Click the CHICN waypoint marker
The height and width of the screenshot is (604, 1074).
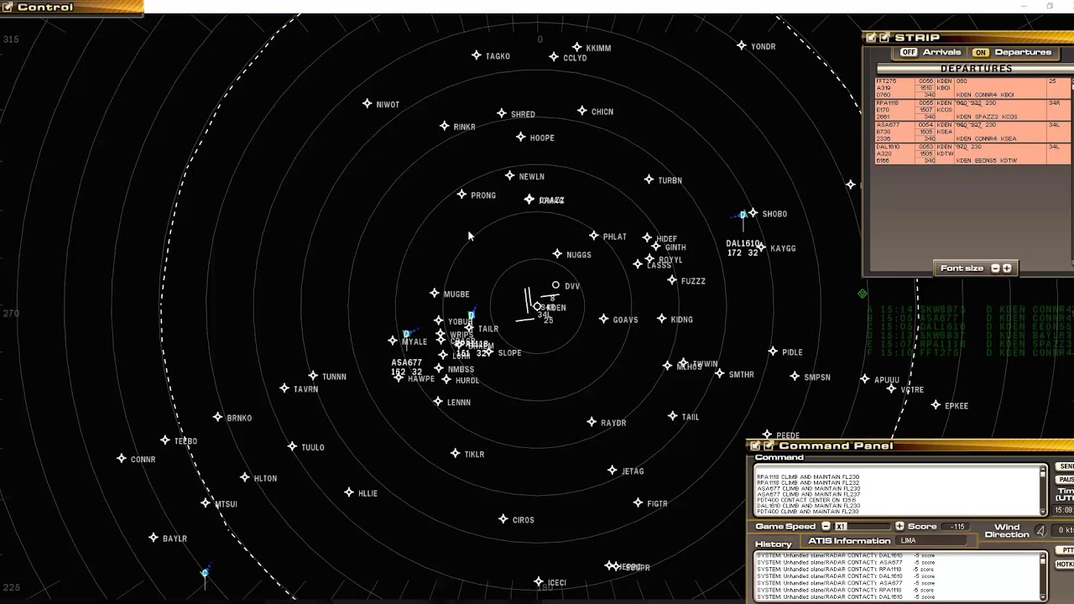(582, 111)
